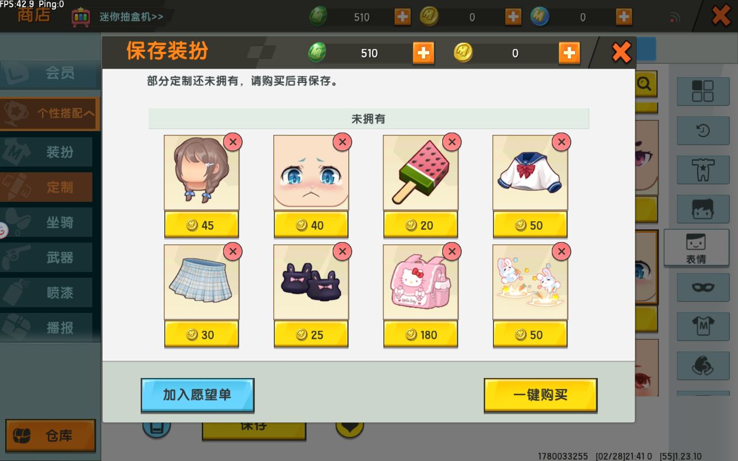Screen dimensions: 738x461
Task: Remove the Hello Kitty backpack item
Action: click(451, 251)
